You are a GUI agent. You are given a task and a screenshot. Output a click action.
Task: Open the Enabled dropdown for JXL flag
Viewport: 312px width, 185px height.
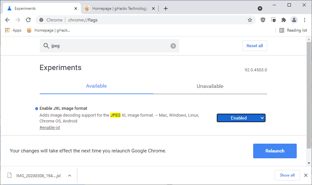click(241, 118)
